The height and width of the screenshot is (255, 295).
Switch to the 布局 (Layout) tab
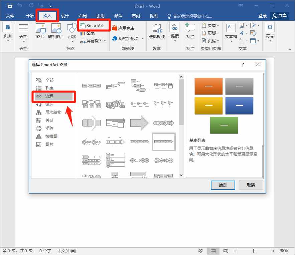[x=83, y=16]
